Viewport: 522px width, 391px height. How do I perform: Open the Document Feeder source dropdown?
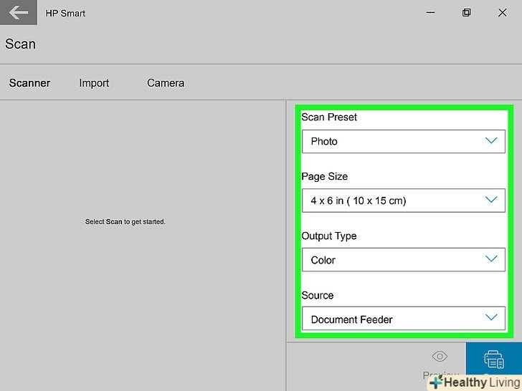point(394,319)
